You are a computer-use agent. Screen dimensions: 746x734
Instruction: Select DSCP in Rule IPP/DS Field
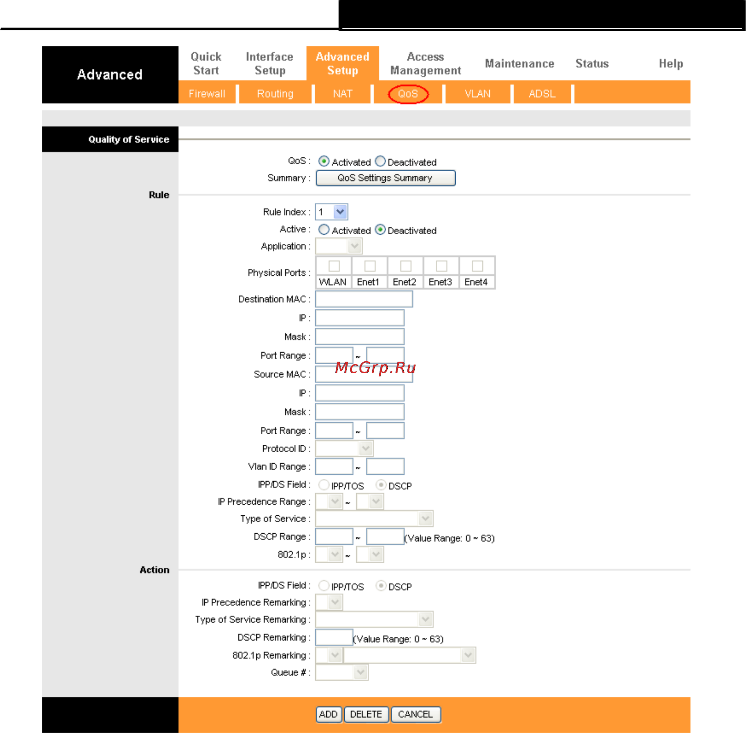pyautogui.click(x=381, y=485)
